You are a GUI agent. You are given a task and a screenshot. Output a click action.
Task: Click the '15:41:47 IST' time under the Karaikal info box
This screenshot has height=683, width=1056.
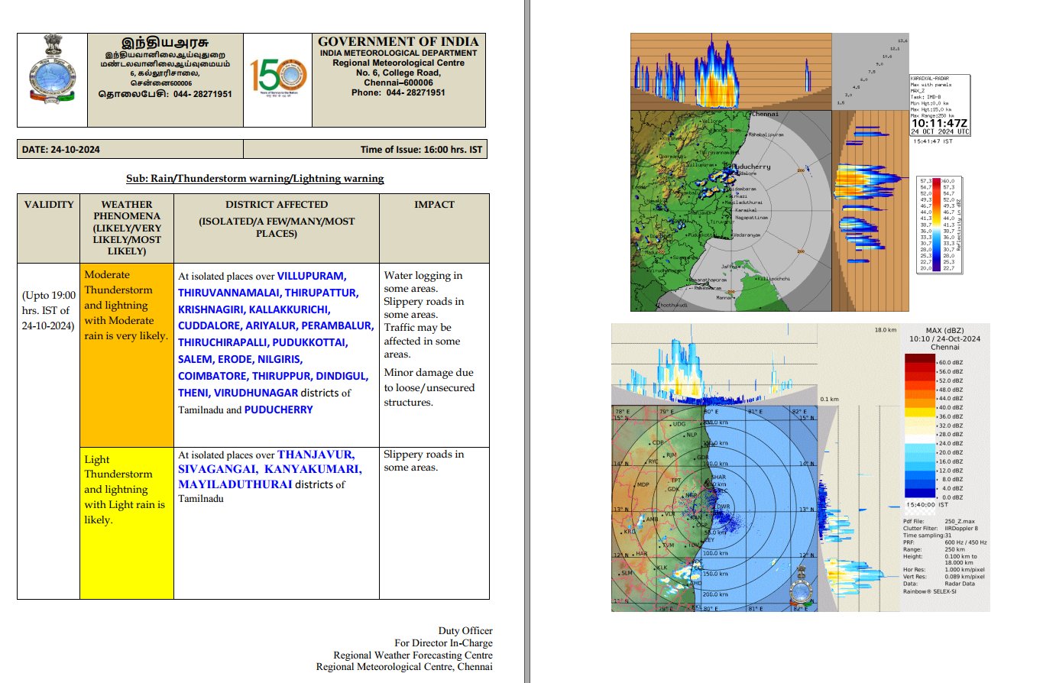coord(933,141)
